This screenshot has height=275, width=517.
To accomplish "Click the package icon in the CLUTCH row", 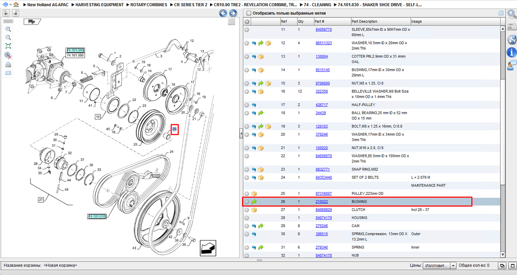I will [x=254, y=210].
